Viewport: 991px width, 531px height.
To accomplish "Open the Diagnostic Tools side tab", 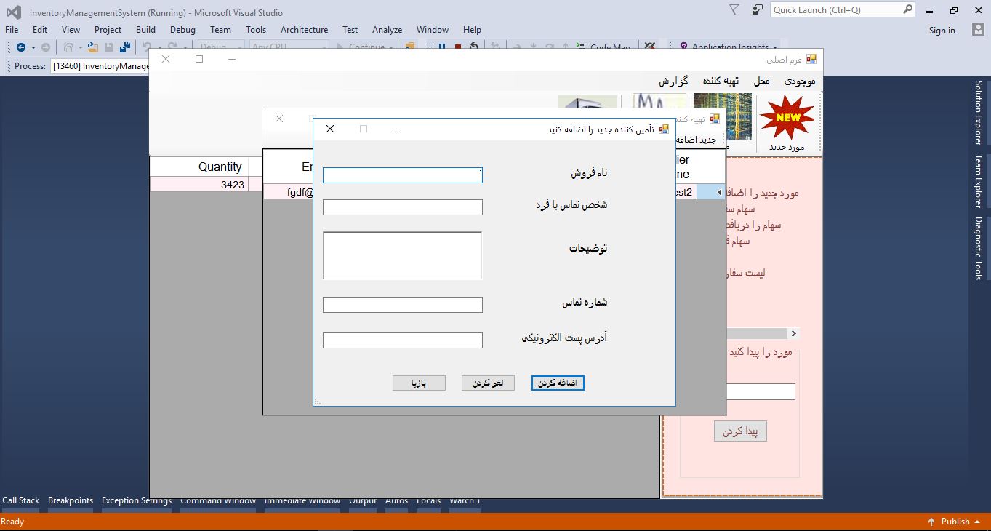I will pyautogui.click(x=979, y=249).
